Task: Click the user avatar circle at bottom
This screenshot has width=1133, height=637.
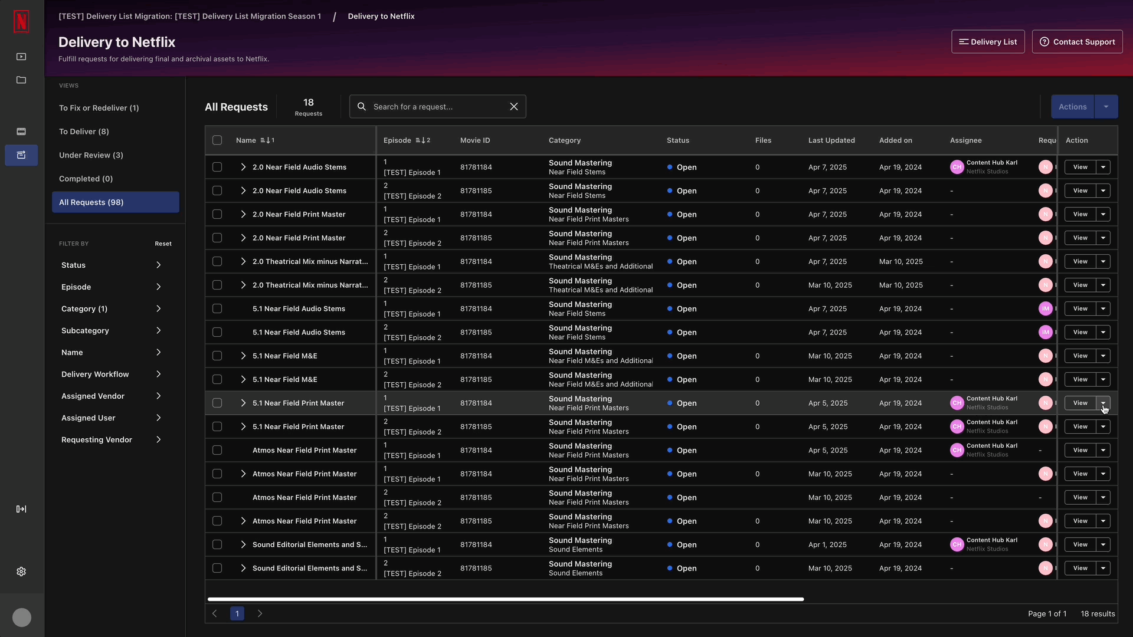Action: click(22, 618)
